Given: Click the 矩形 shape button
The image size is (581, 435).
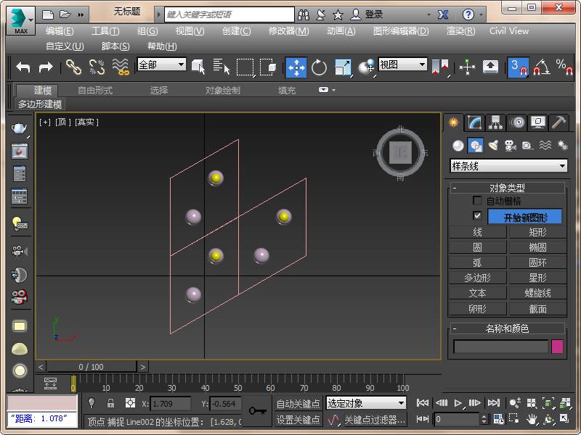Looking at the screenshot, I should pyautogui.click(x=537, y=232).
